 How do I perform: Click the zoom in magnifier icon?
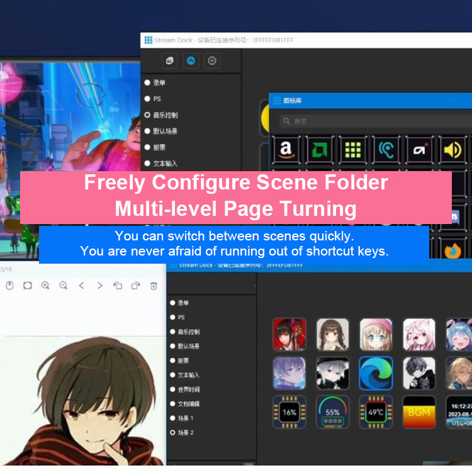45,286
